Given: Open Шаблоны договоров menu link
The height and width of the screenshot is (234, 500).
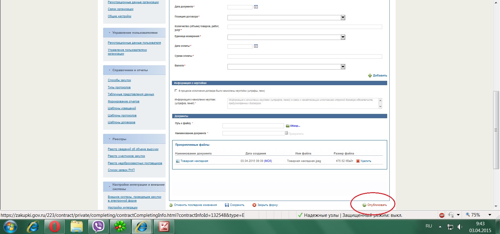Looking at the screenshot, I should (x=121, y=122).
